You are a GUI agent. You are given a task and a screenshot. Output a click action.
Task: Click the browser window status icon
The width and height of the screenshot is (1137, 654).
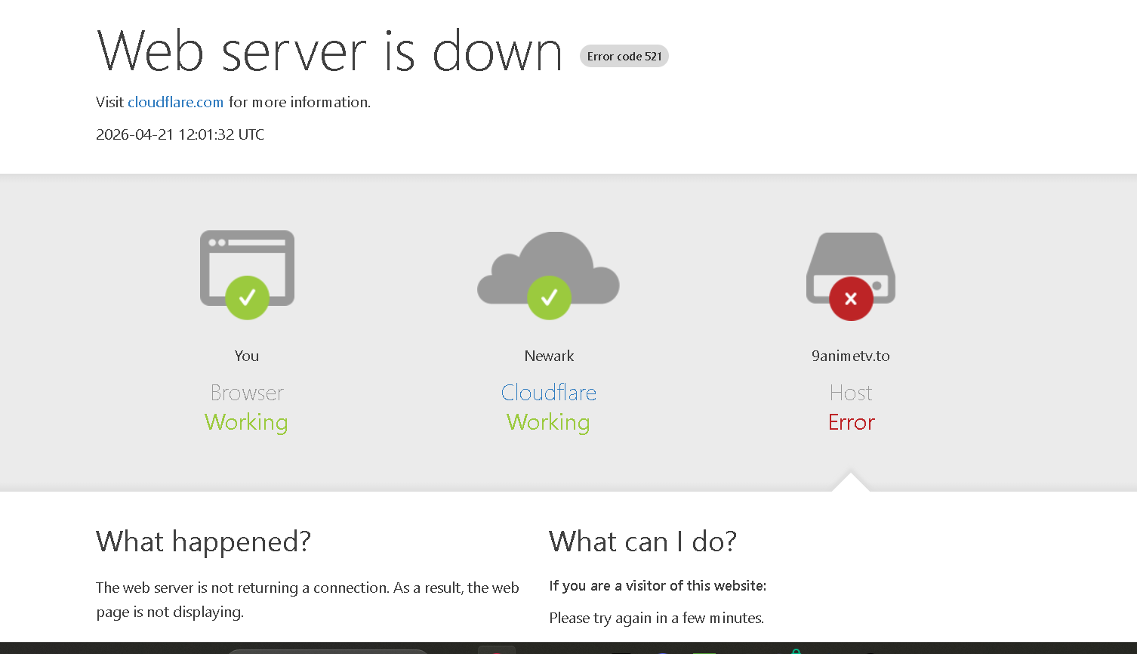(247, 275)
